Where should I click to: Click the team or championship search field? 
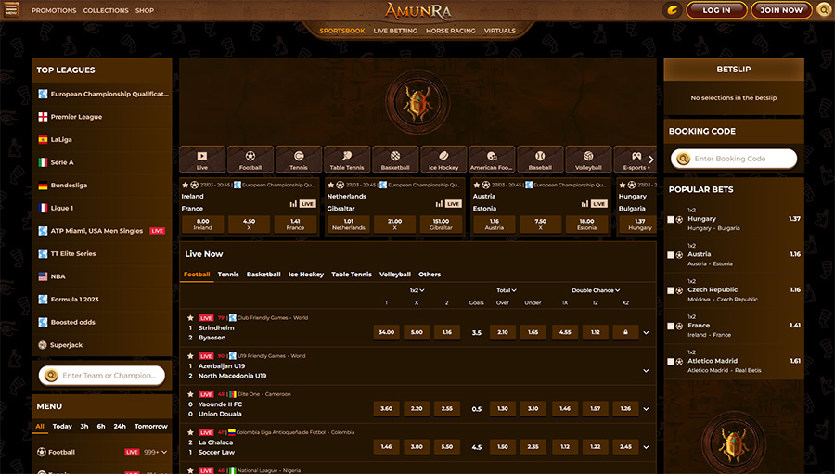pos(102,375)
